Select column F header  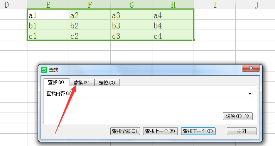point(89,5)
